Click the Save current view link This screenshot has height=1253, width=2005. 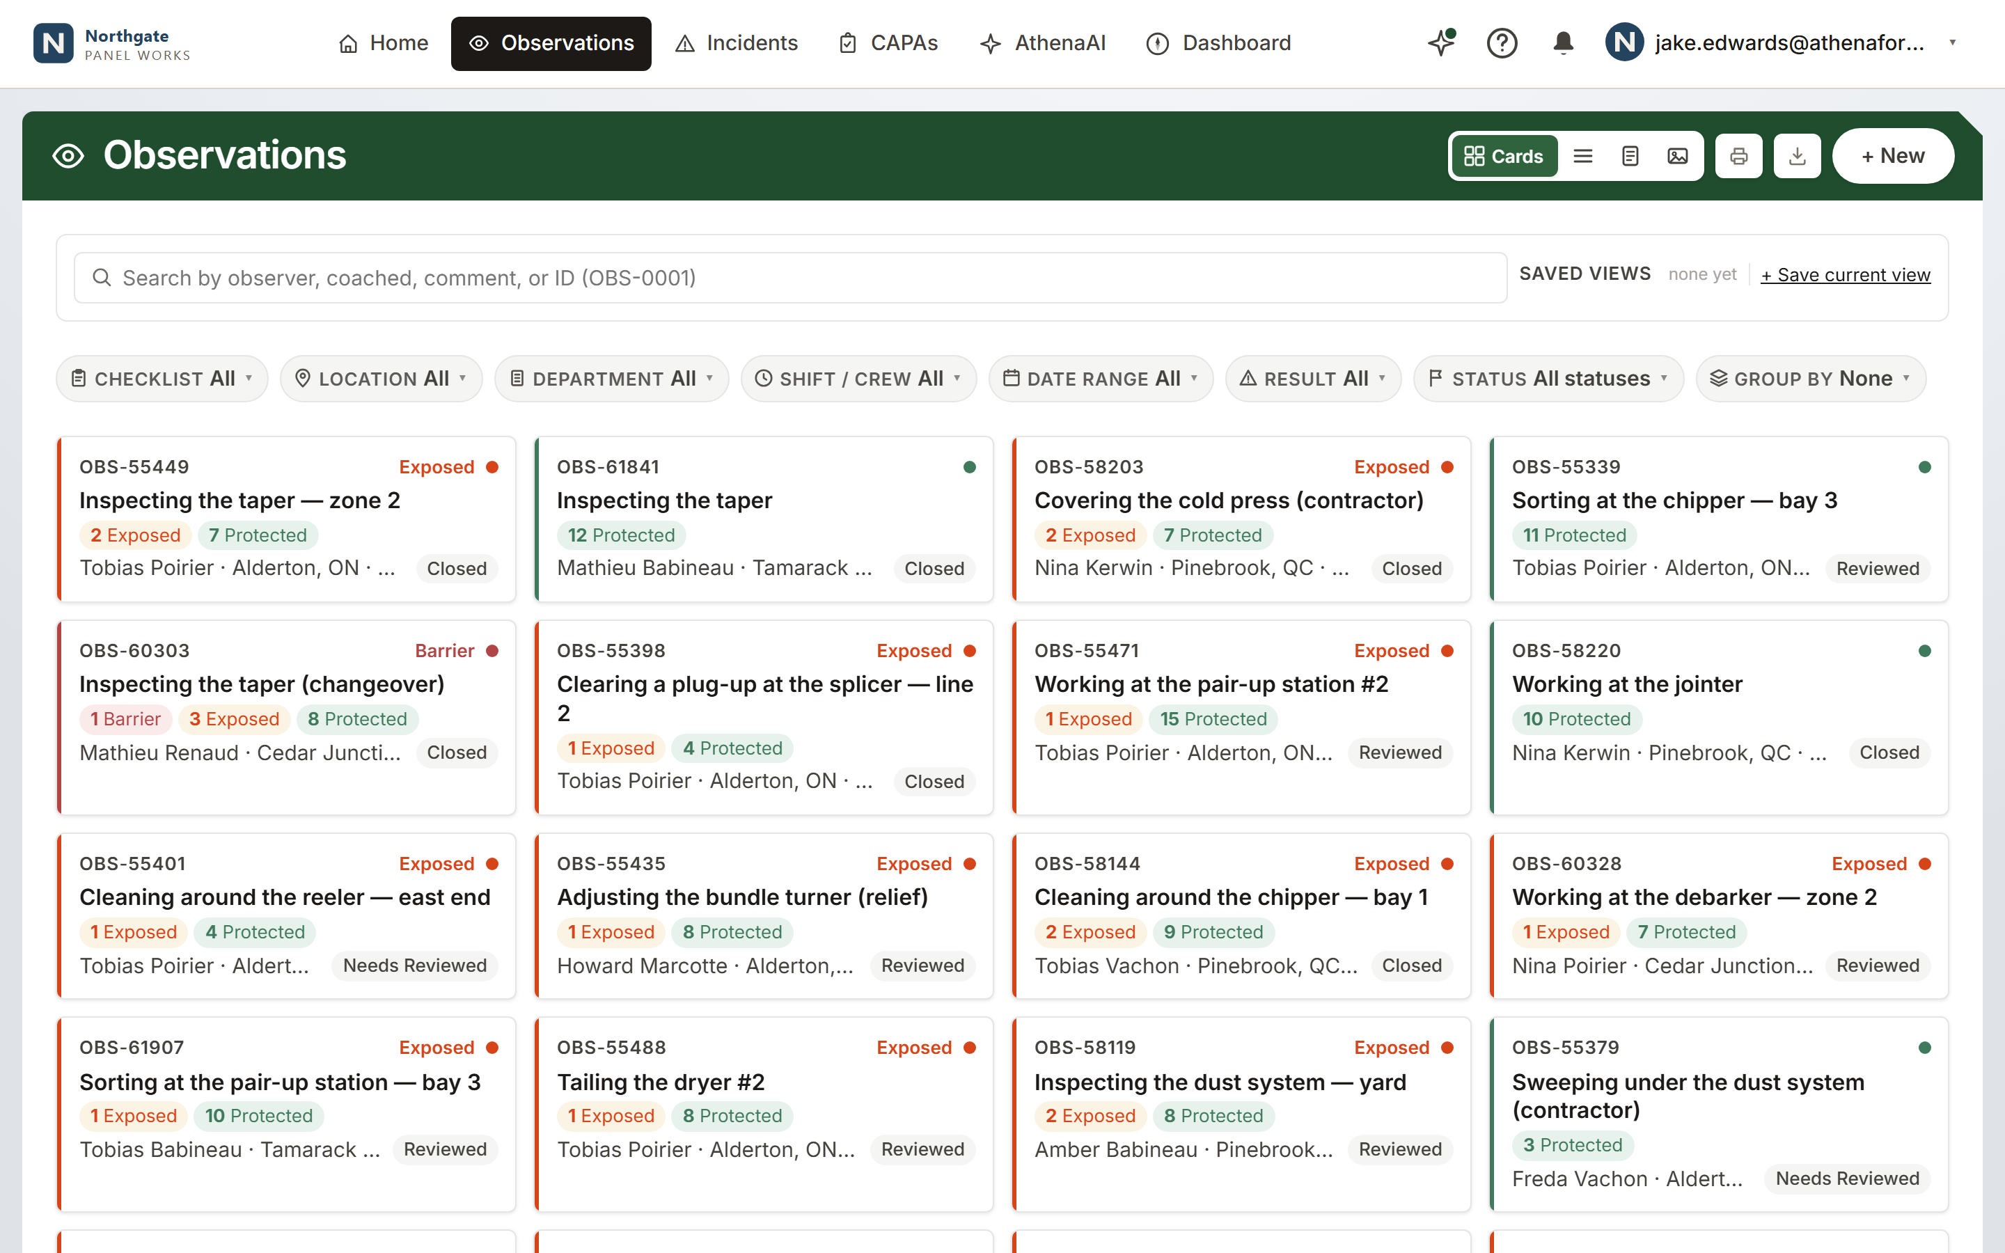[x=1845, y=275]
